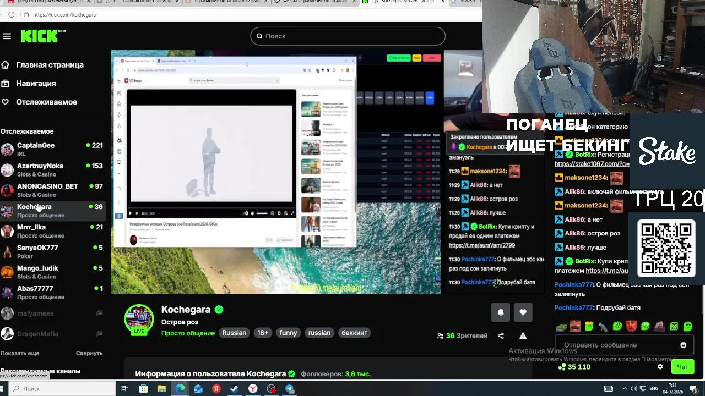Select the funny stream tag
Image resolution: width=705 pixels, height=396 pixels.
pyautogui.click(x=288, y=333)
